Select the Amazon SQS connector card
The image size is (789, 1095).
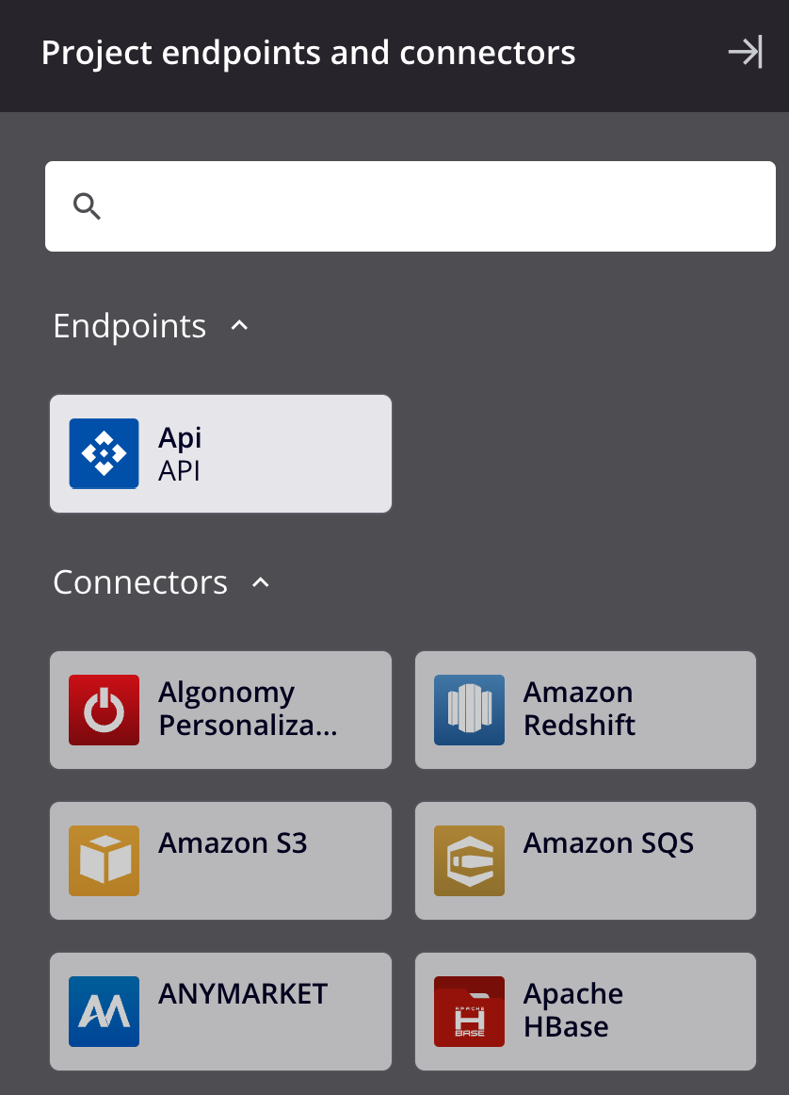[585, 860]
